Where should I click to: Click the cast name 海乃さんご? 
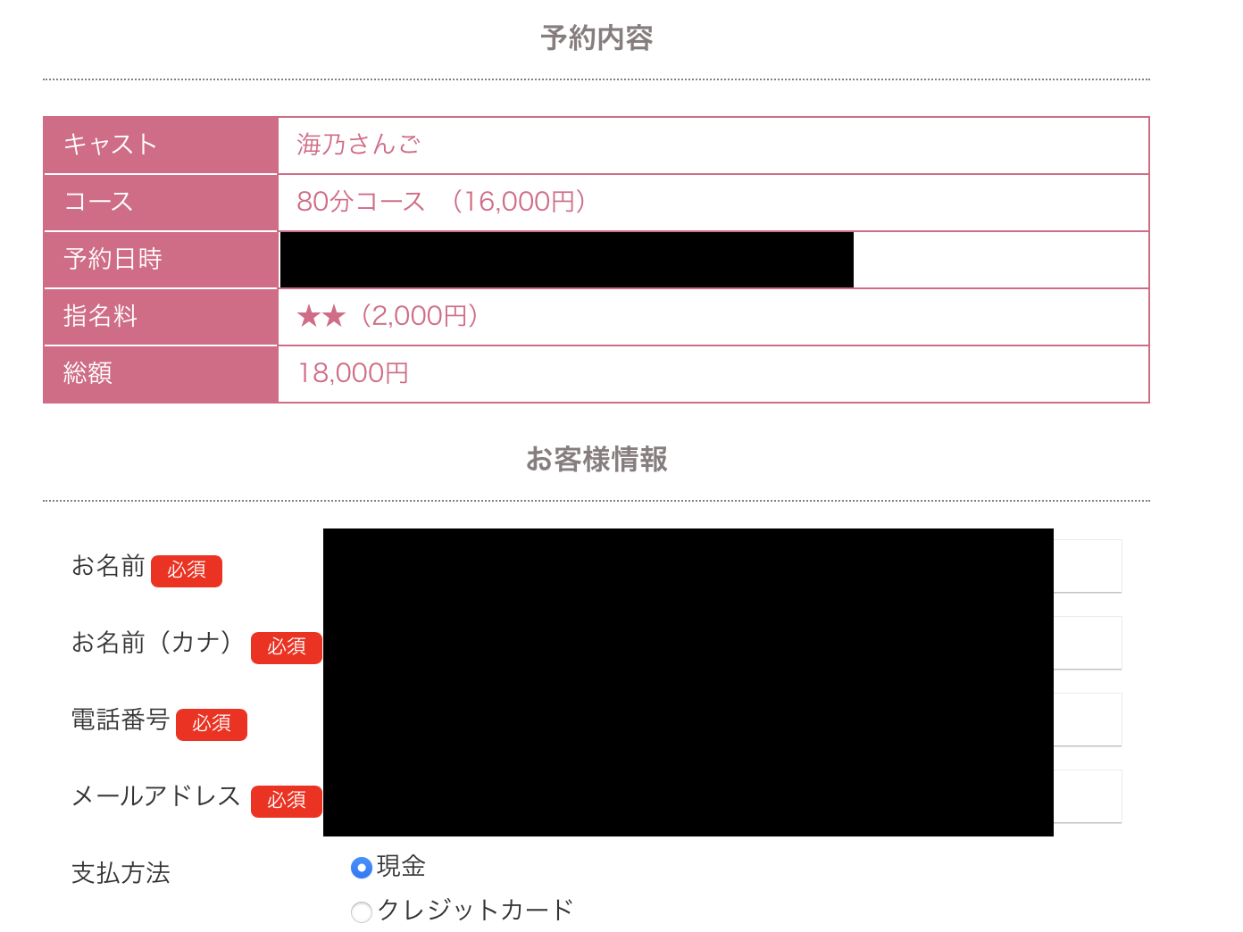359,145
